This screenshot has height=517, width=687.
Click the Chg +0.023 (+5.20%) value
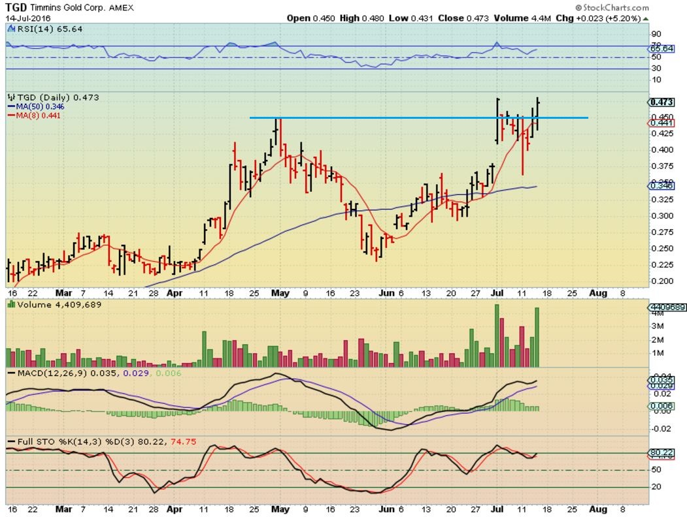tap(598, 18)
